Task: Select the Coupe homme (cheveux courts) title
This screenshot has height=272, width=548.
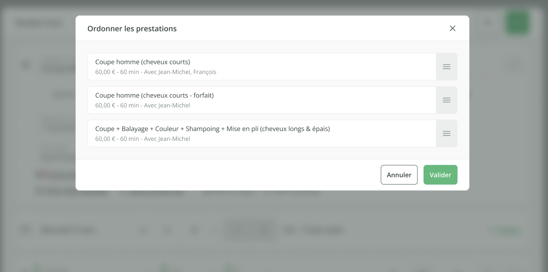Action: point(143,62)
